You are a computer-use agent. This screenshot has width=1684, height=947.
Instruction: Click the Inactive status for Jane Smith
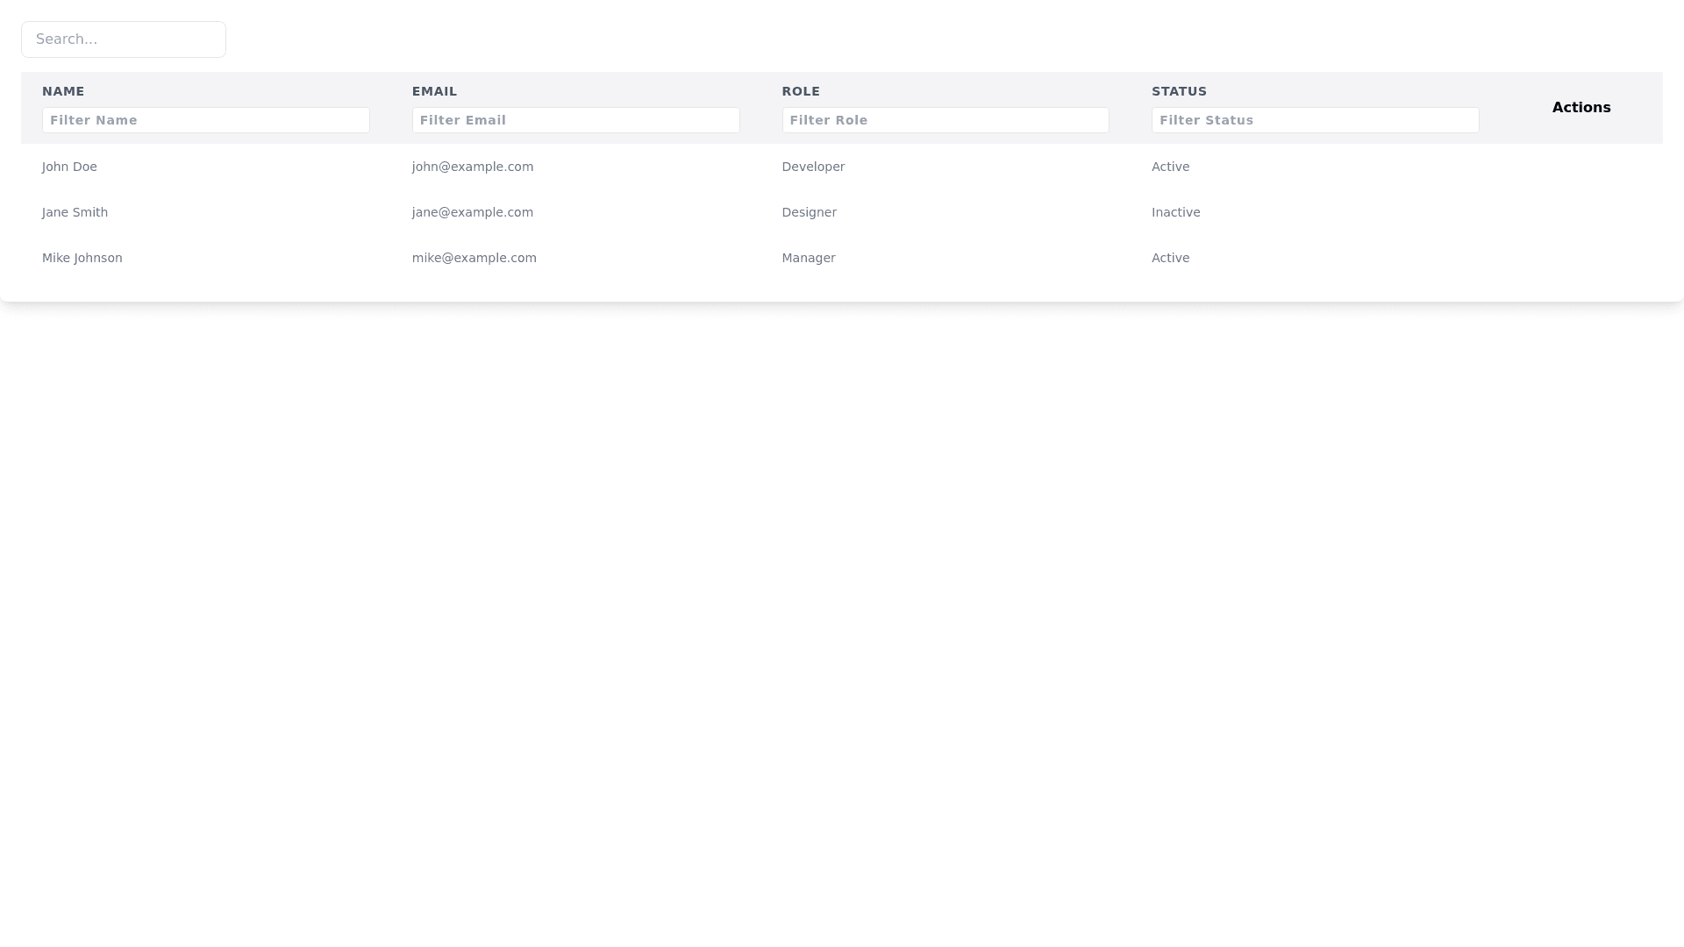click(1175, 212)
